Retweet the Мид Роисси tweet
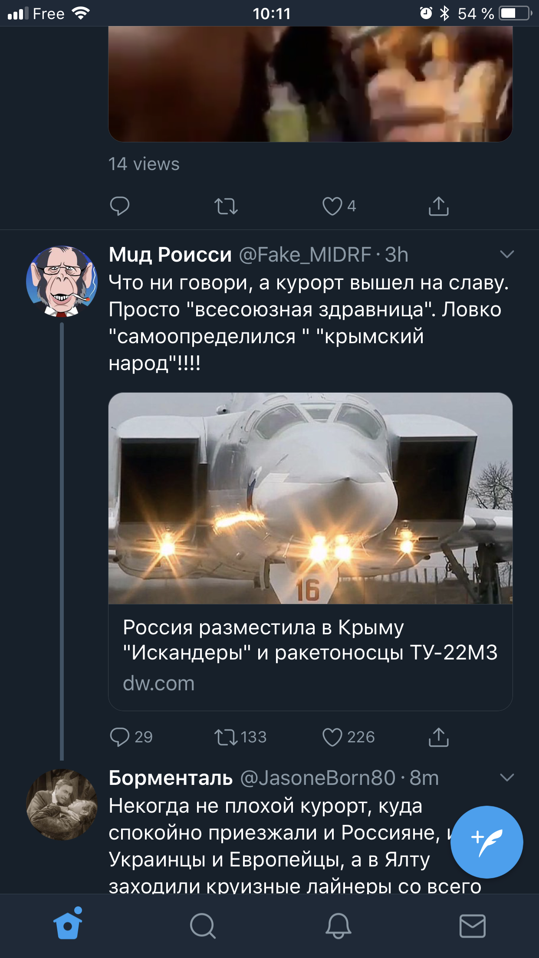The width and height of the screenshot is (539, 958). click(226, 737)
